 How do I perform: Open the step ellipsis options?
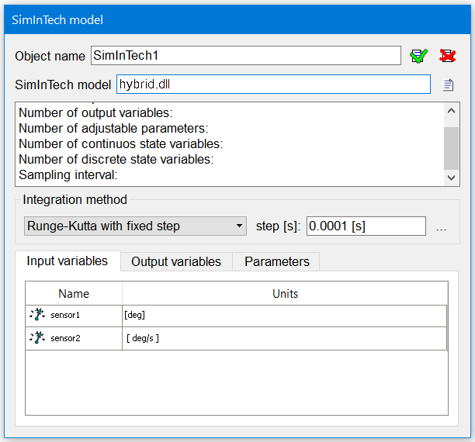coord(441,227)
